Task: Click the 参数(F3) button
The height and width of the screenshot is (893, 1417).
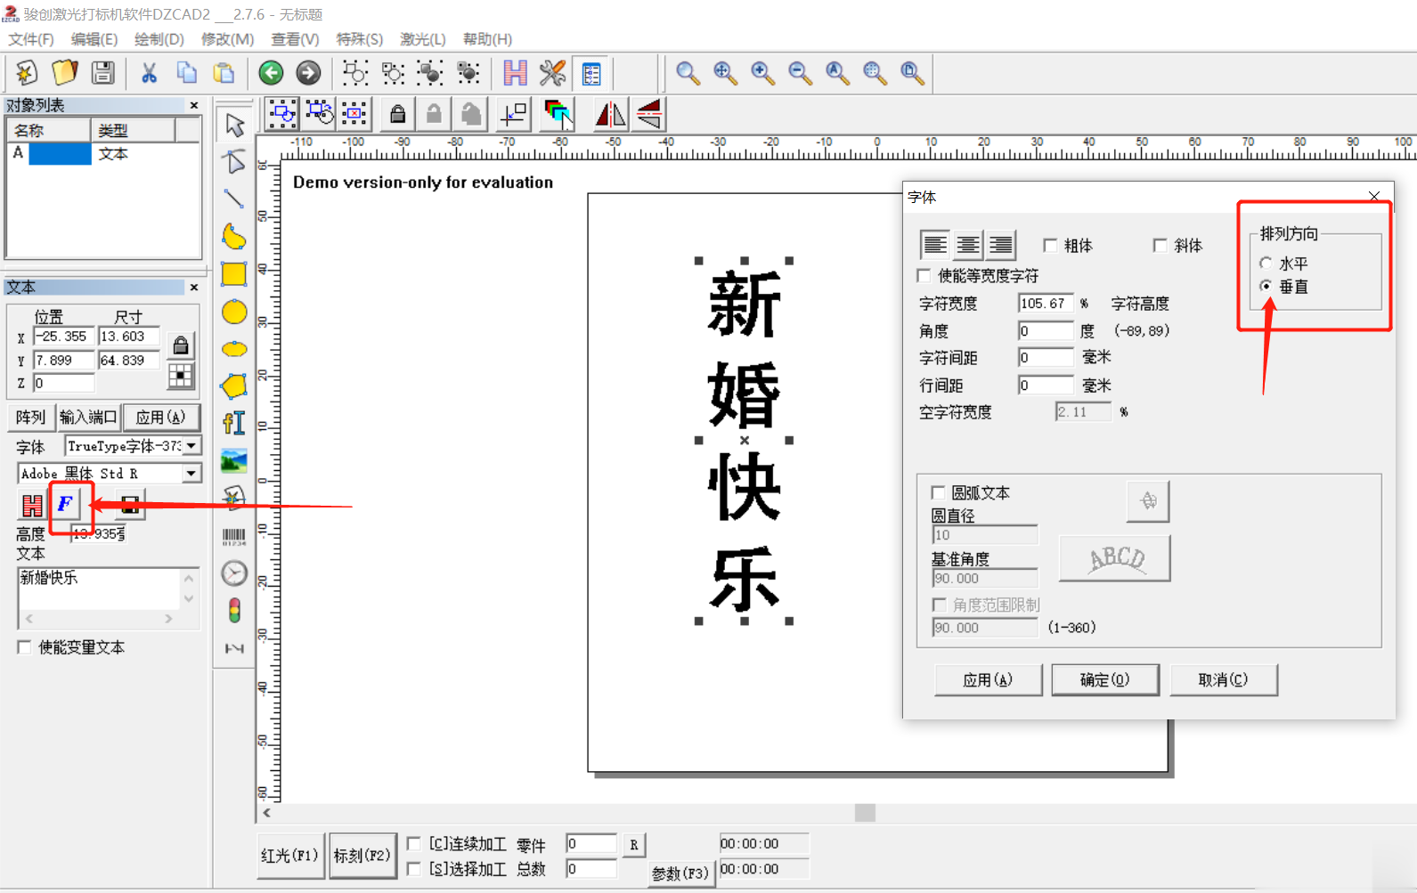Action: click(680, 873)
